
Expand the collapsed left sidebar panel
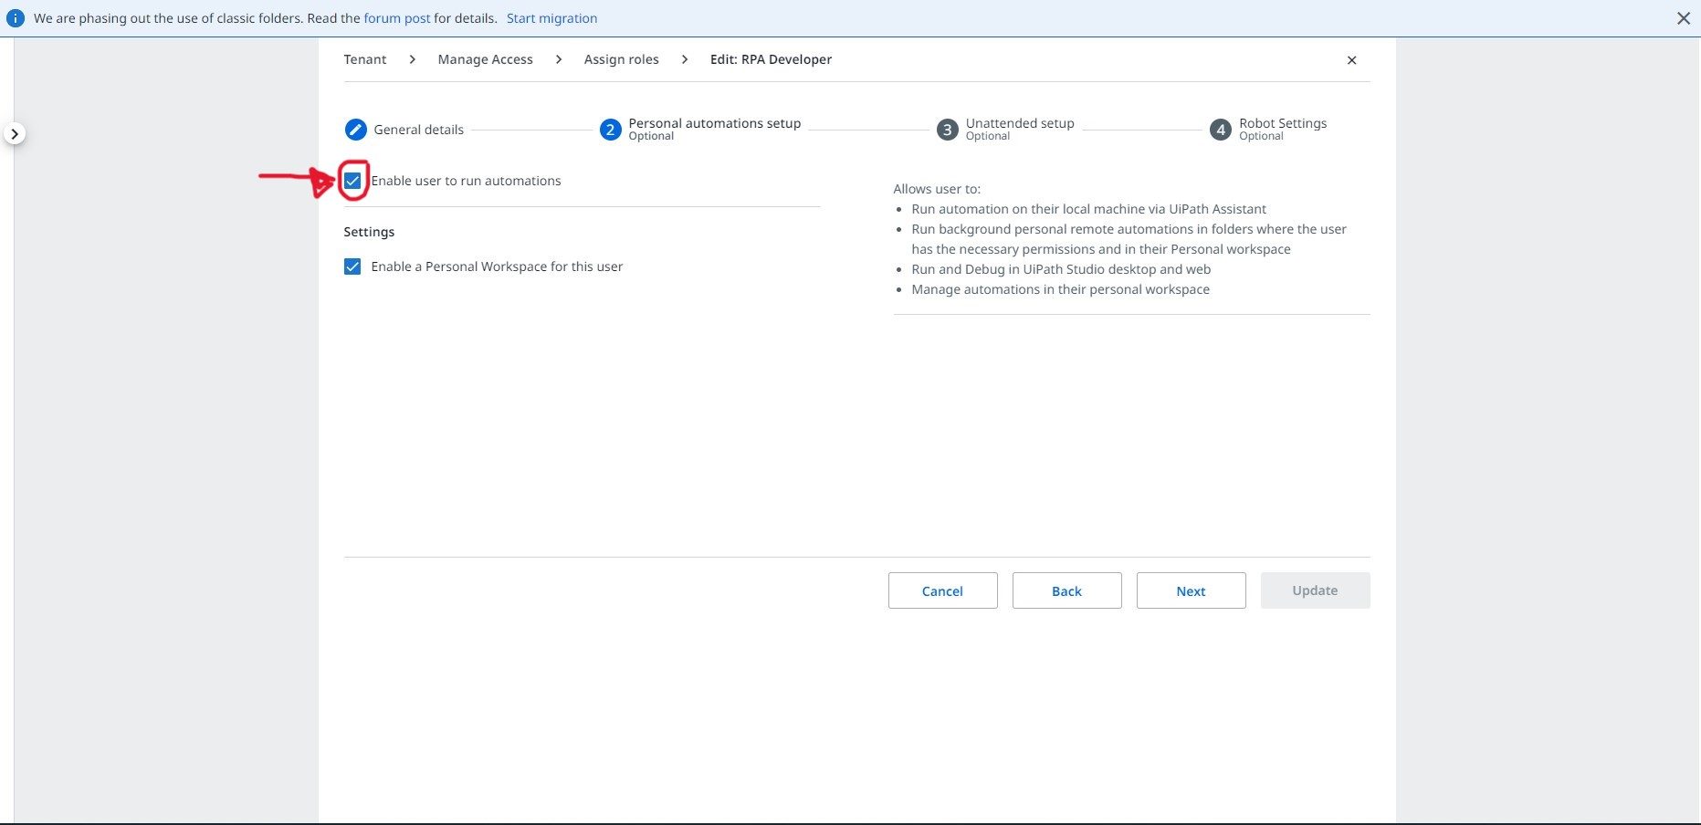tap(15, 132)
